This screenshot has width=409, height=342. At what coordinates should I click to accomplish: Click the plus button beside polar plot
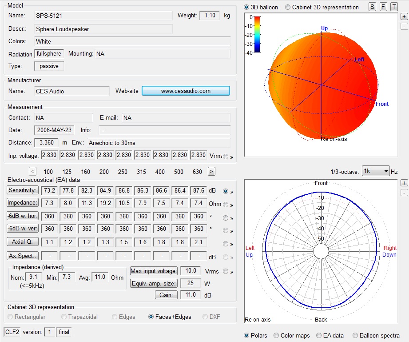point(404,183)
